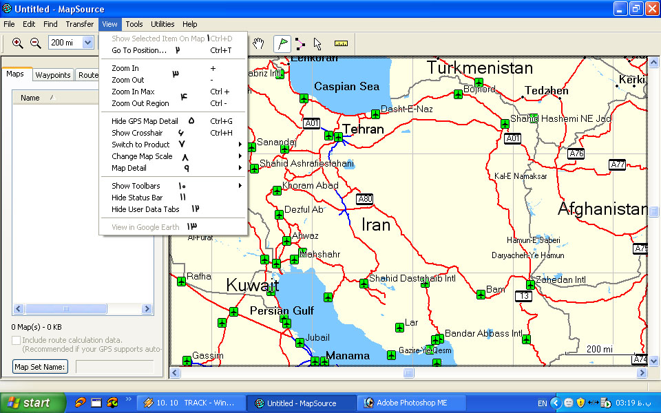Viewport: 661px width, 413px height.
Task: Select the Route tool icon
Action: [300, 43]
